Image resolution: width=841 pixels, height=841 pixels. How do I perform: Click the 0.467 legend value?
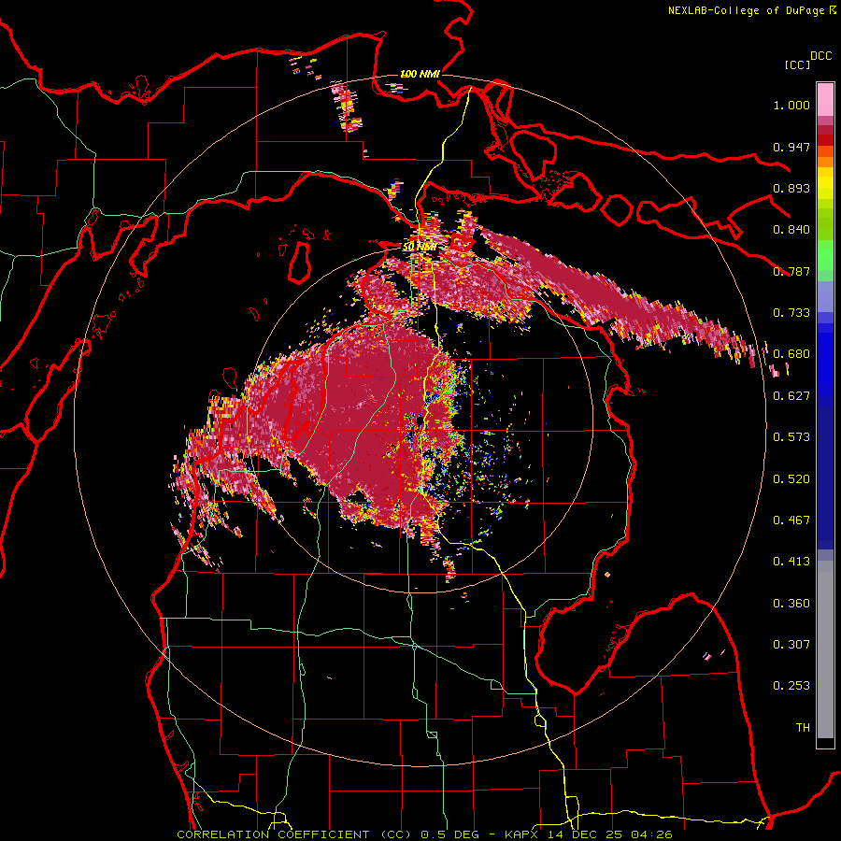791,520
